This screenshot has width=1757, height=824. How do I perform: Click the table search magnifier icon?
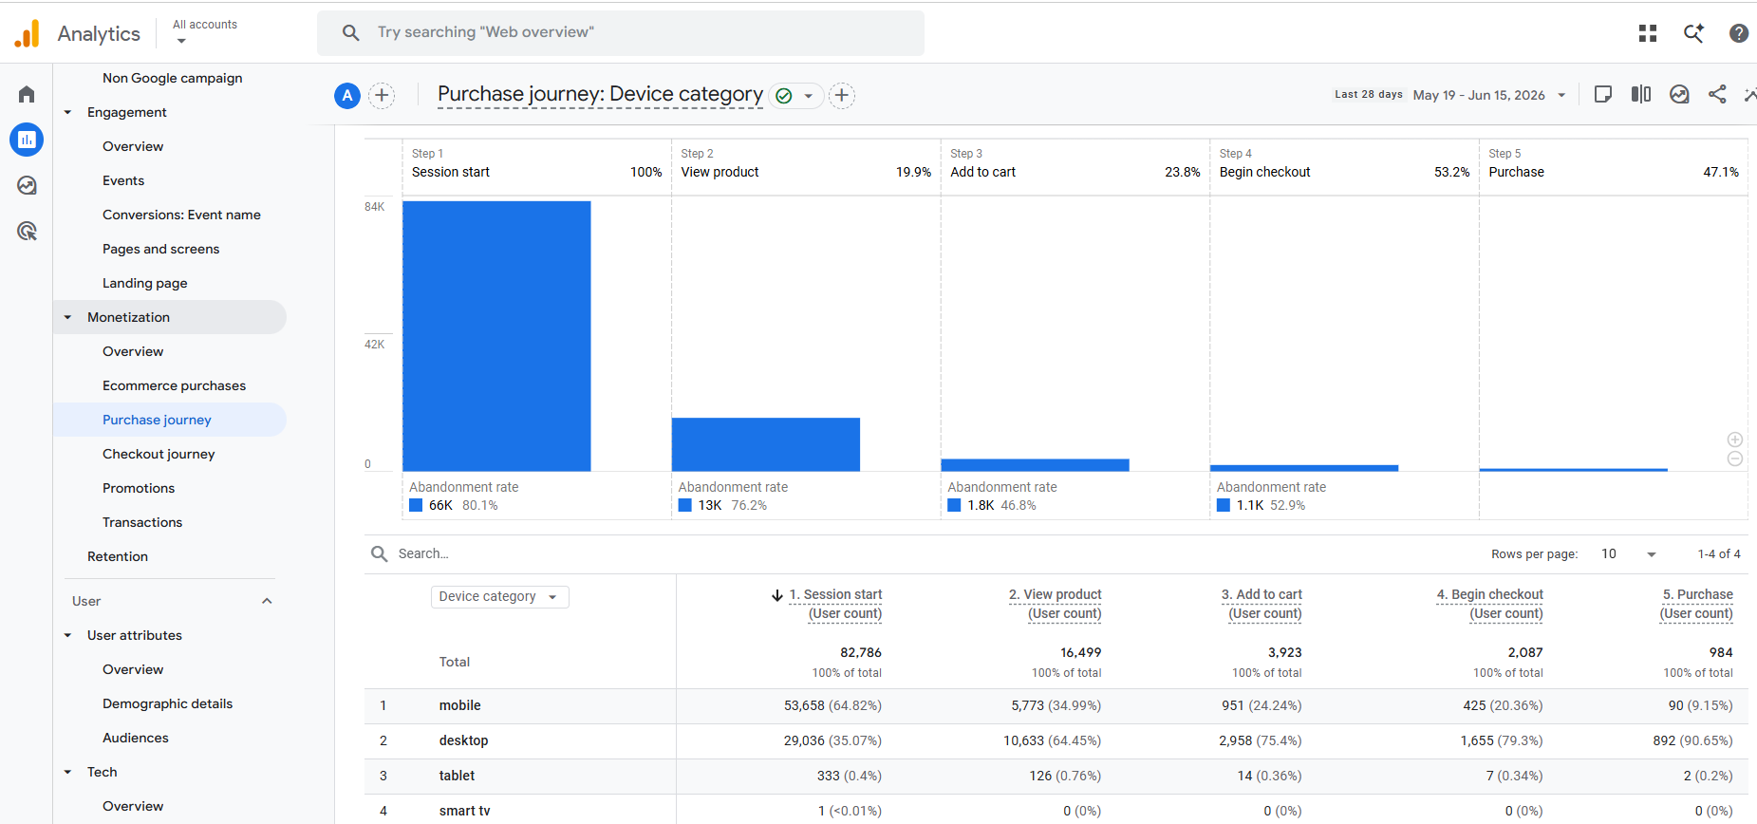380,553
